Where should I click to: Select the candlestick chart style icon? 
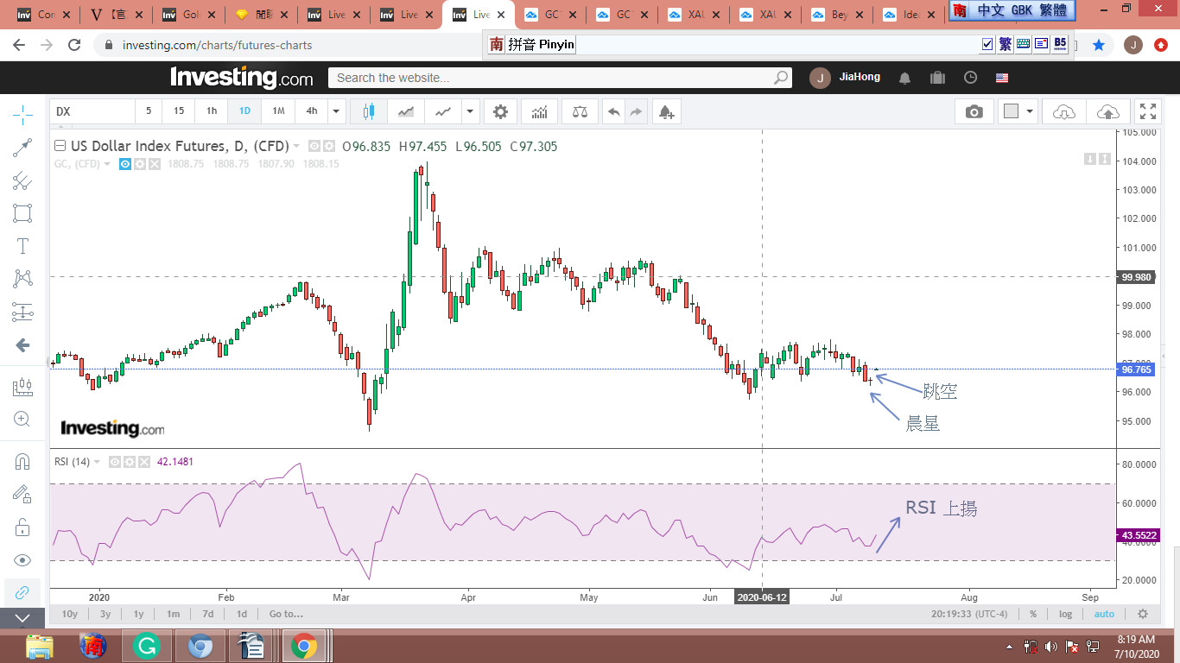click(370, 111)
